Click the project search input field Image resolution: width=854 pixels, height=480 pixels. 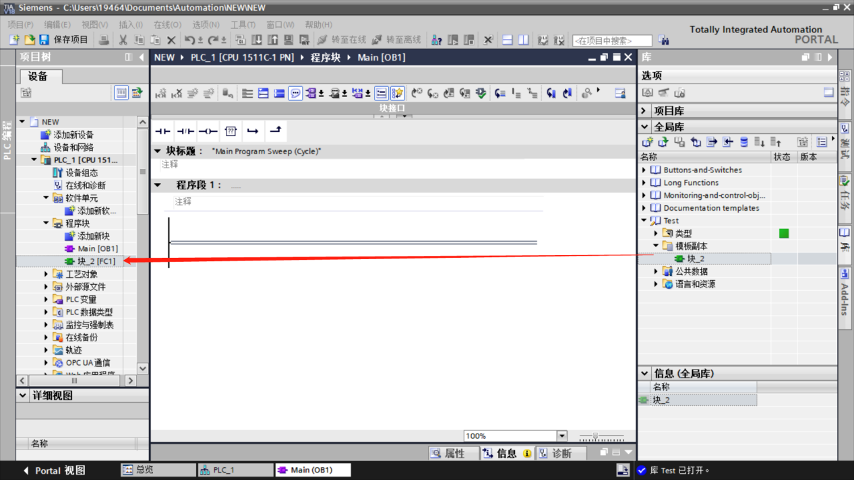click(x=612, y=41)
